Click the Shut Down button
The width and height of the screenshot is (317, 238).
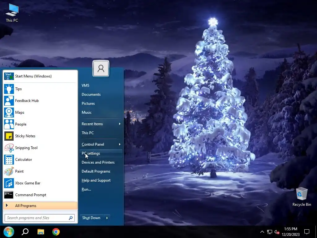[92, 218]
